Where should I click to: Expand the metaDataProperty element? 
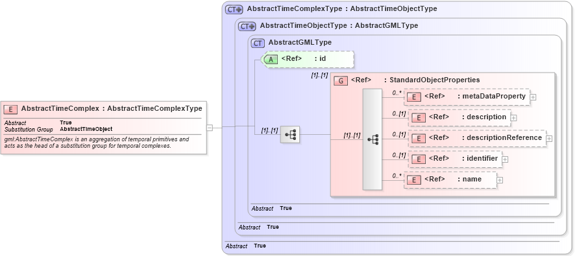[x=533, y=97]
